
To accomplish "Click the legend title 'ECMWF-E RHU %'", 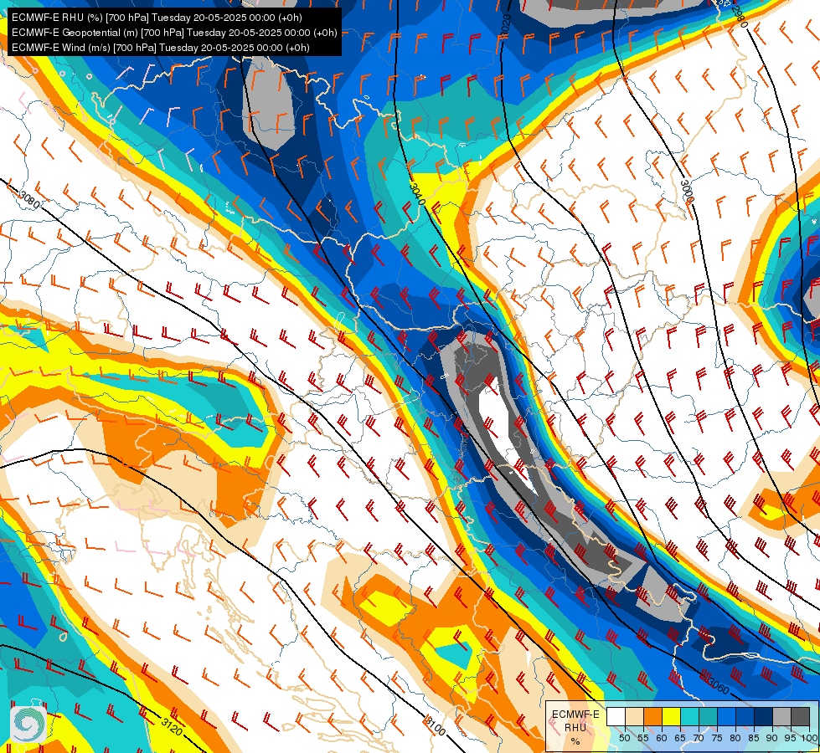I will pyautogui.click(x=575, y=727).
